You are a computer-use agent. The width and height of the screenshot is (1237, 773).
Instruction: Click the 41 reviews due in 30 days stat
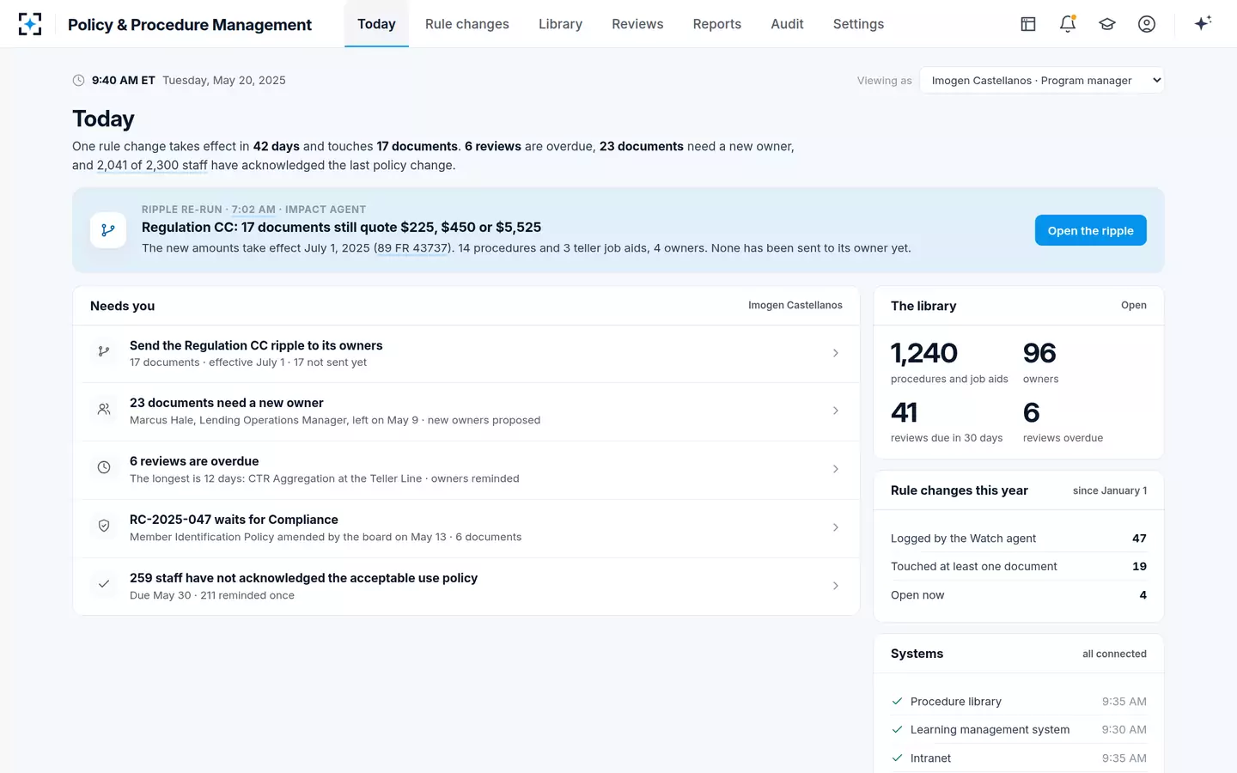pos(947,422)
